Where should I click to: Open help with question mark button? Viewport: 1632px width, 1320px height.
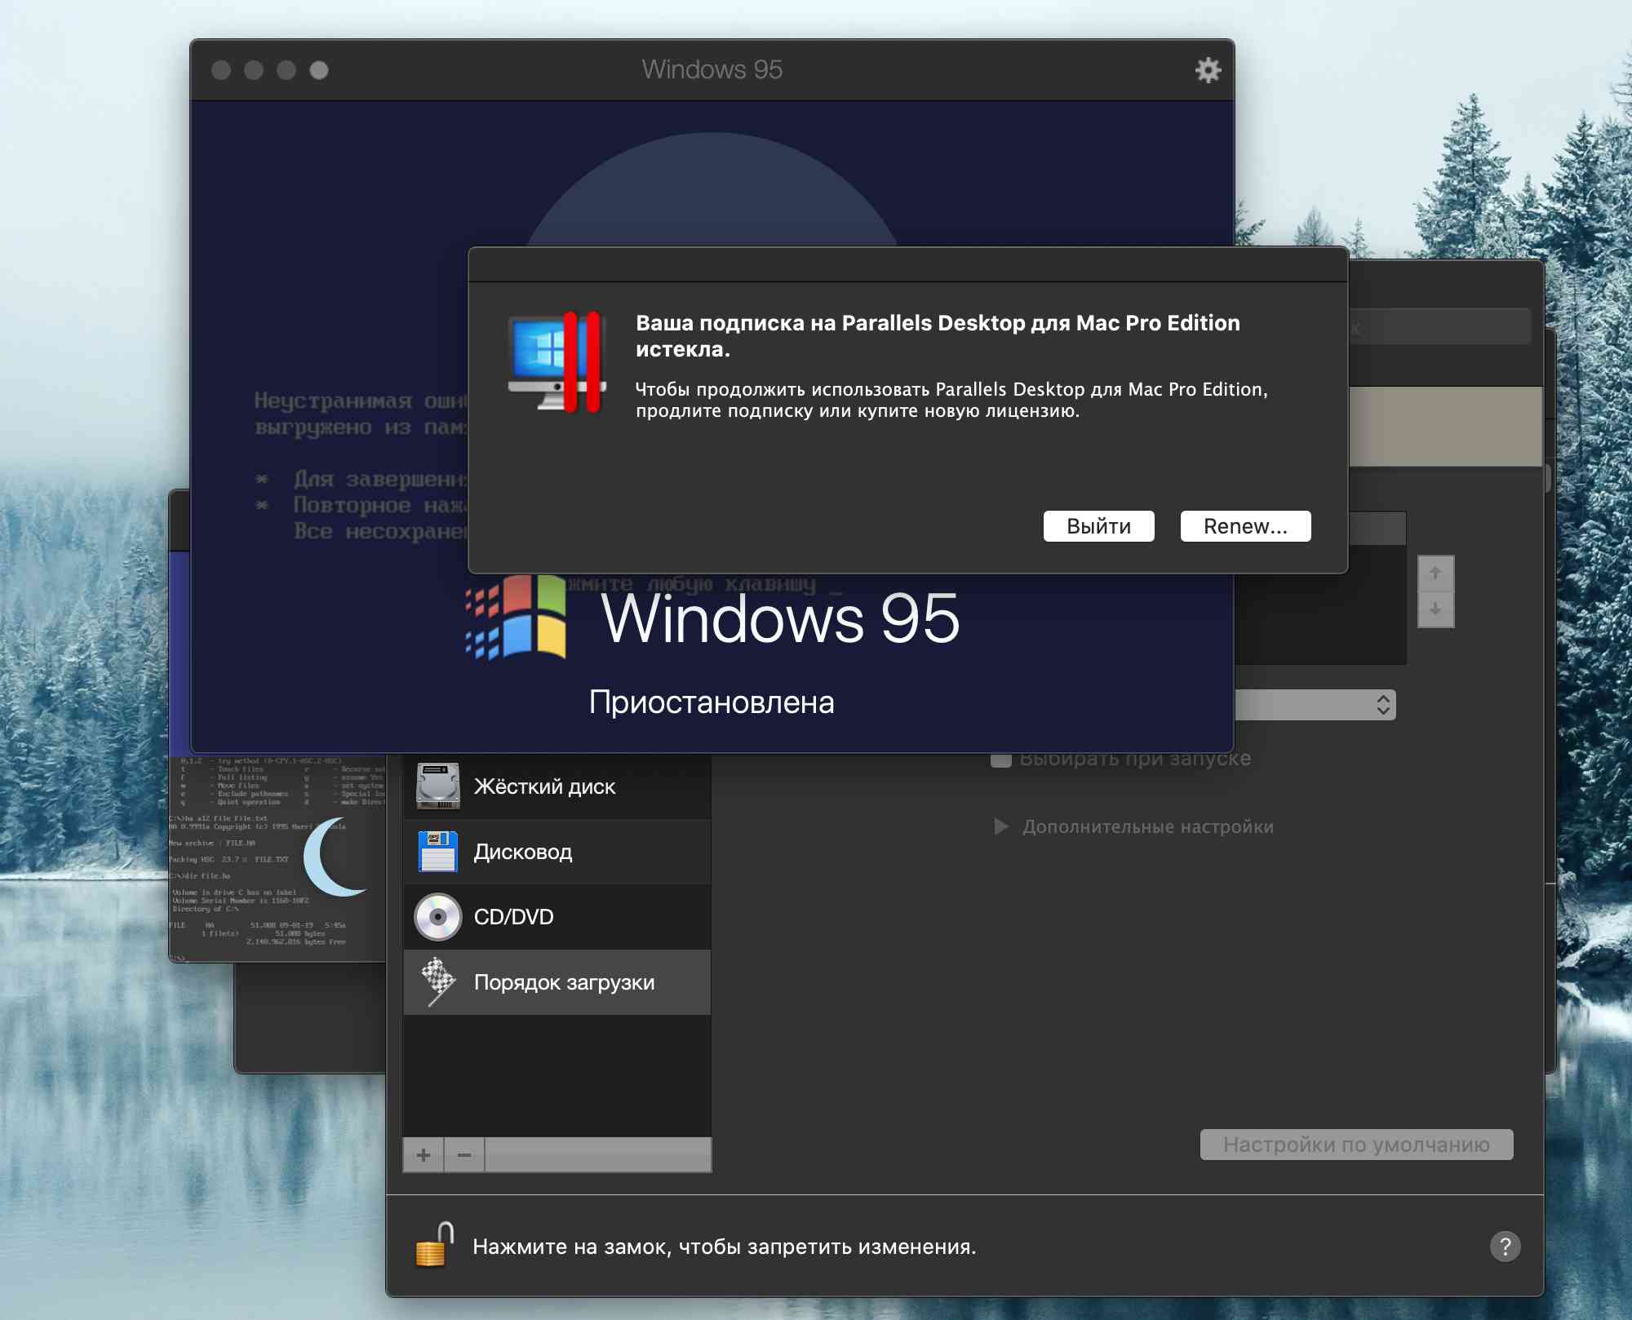[x=1505, y=1247]
